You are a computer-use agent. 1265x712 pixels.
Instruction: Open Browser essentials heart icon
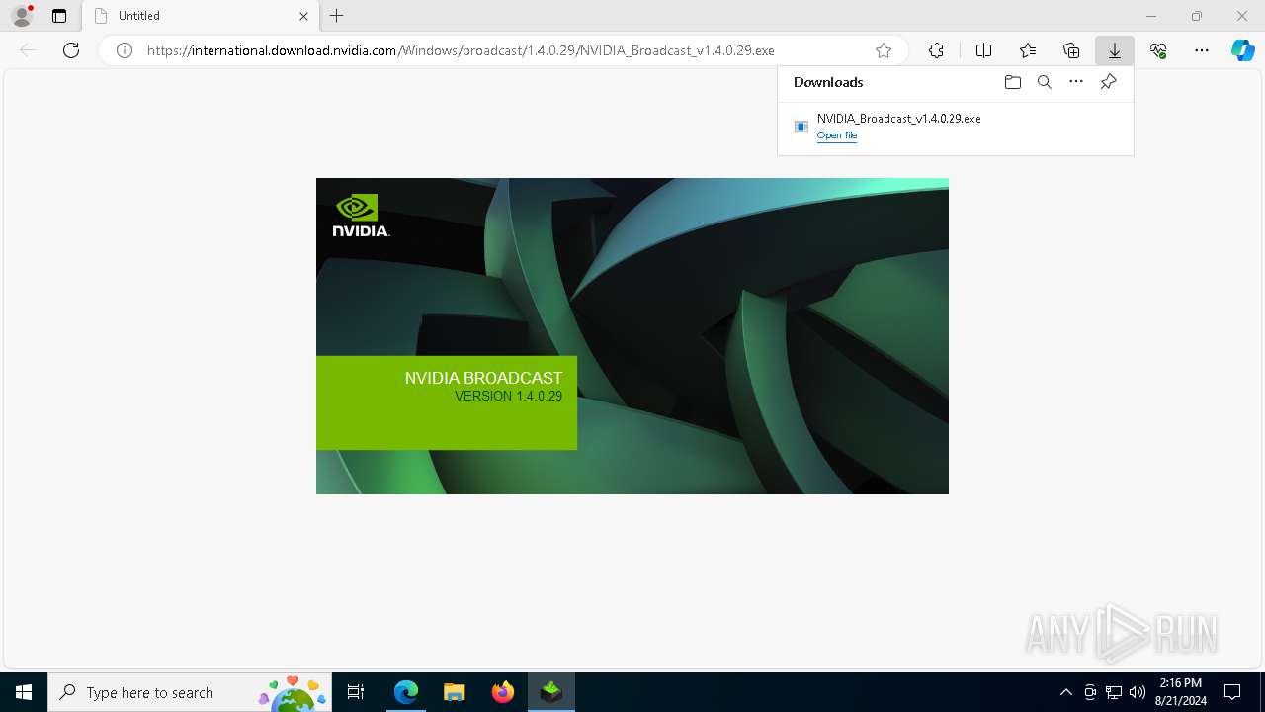pos(1158,50)
